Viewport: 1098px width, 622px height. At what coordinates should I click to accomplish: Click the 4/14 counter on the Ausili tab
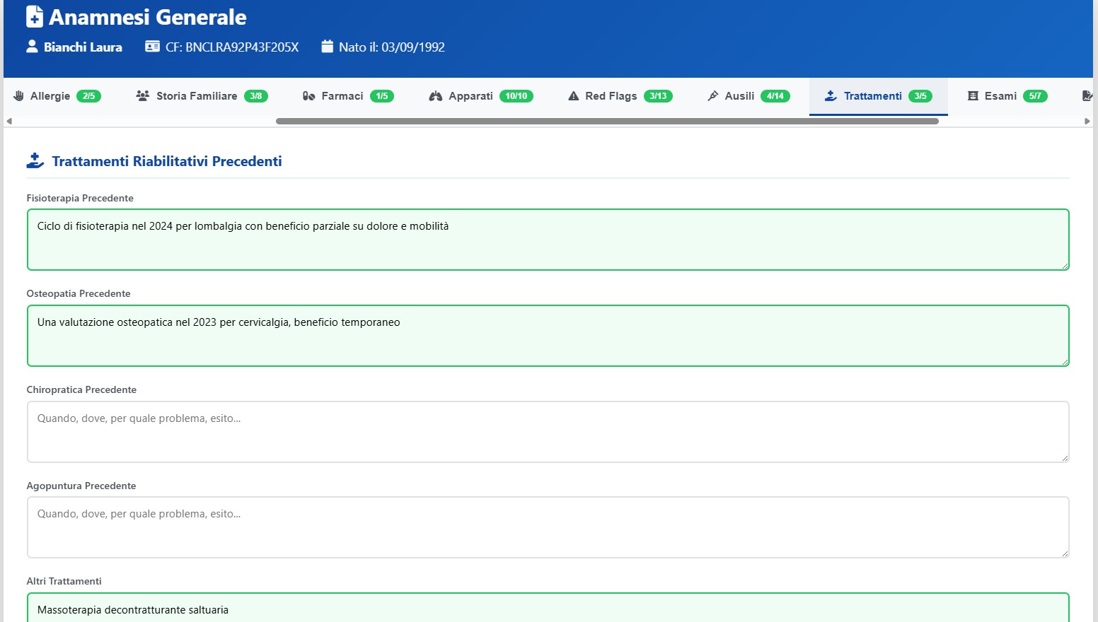tap(775, 95)
